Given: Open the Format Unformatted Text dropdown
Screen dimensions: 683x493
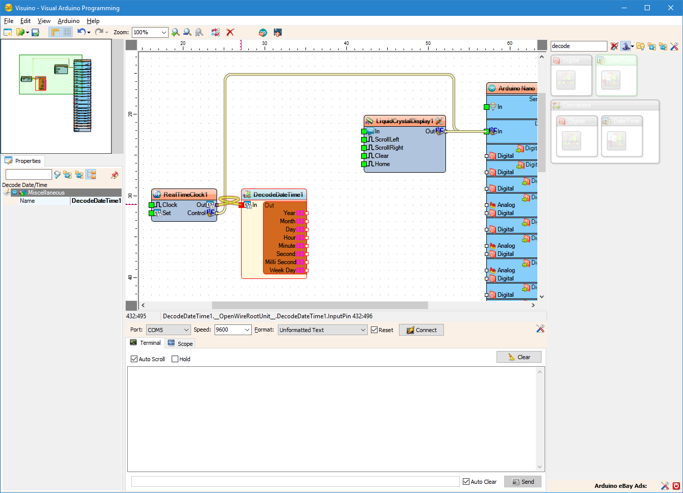Looking at the screenshot, I should click(x=323, y=330).
